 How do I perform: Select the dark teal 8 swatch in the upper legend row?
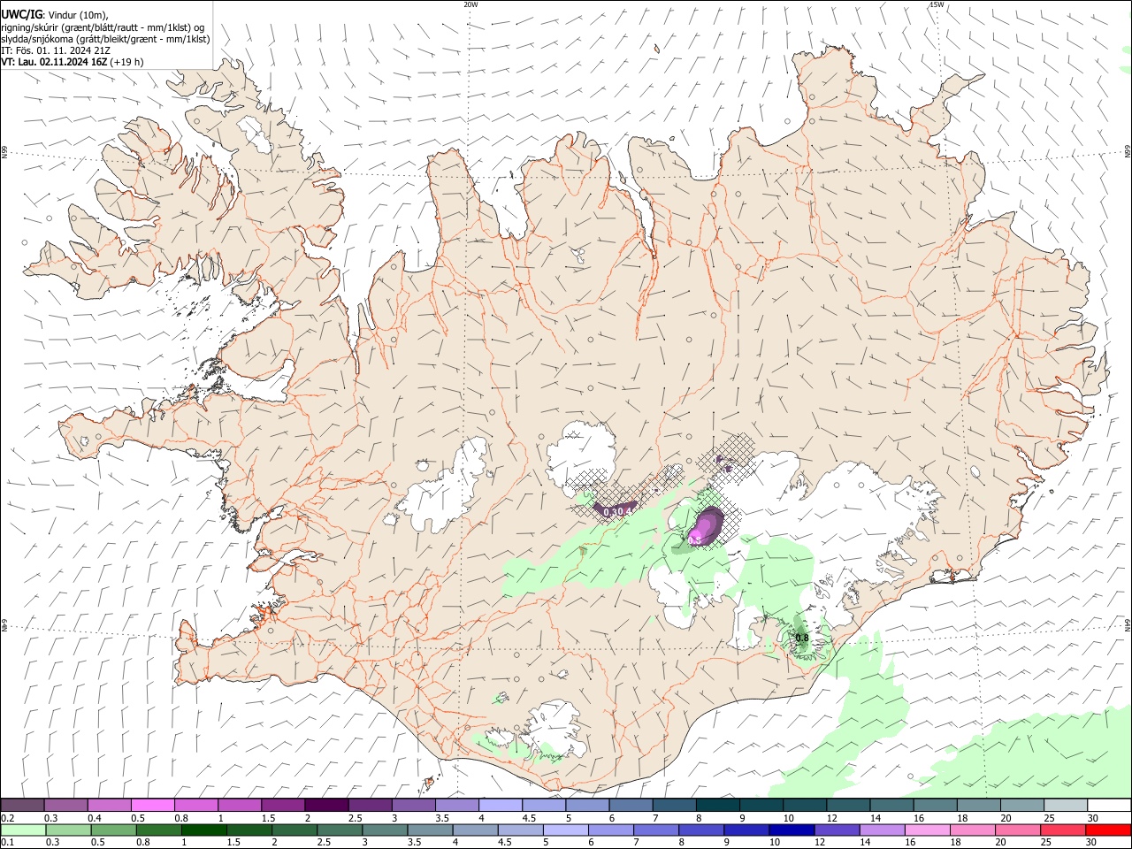point(717,805)
